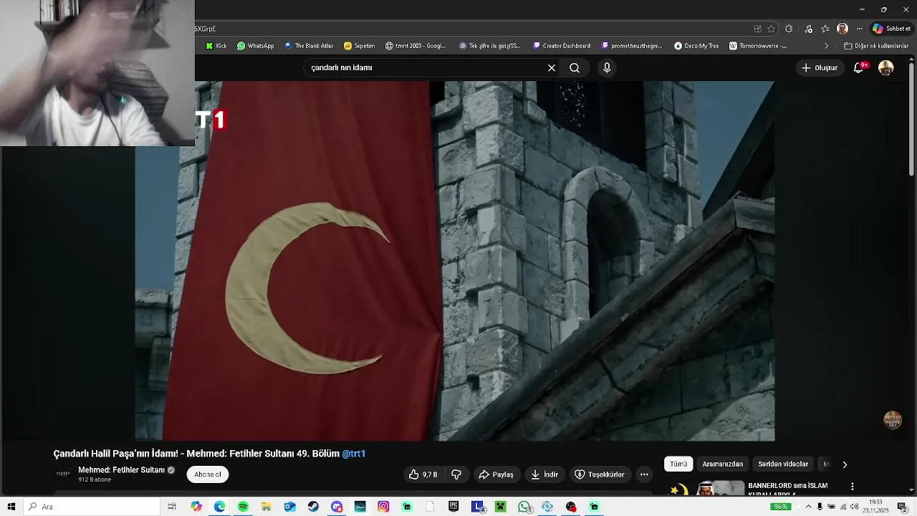Like the video with thumbs up

[x=423, y=474]
